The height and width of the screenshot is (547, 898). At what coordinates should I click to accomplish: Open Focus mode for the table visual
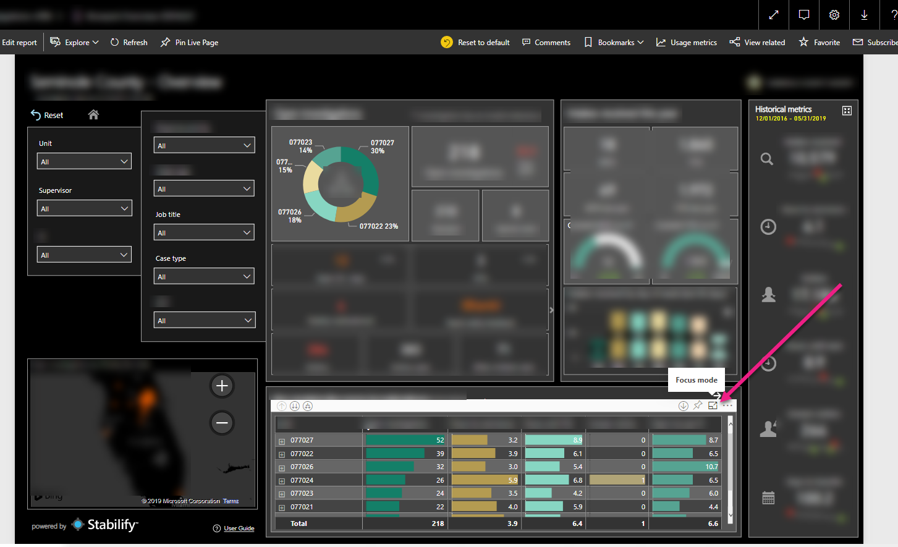pyautogui.click(x=713, y=405)
